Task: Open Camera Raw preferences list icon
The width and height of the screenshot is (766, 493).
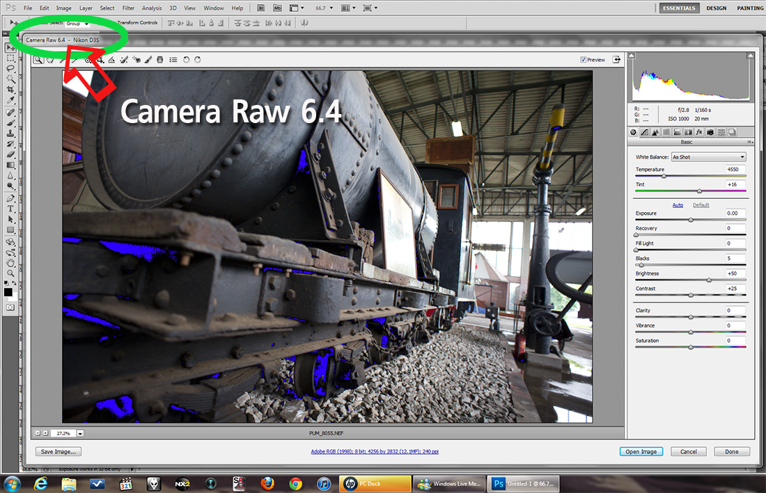Action: [x=173, y=60]
